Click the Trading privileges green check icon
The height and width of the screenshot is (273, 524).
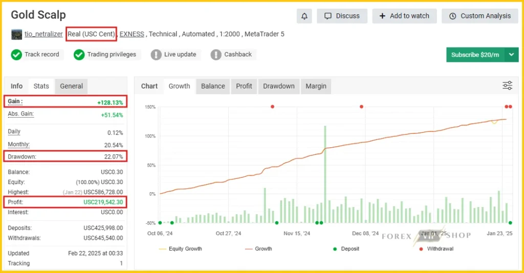[x=79, y=55]
